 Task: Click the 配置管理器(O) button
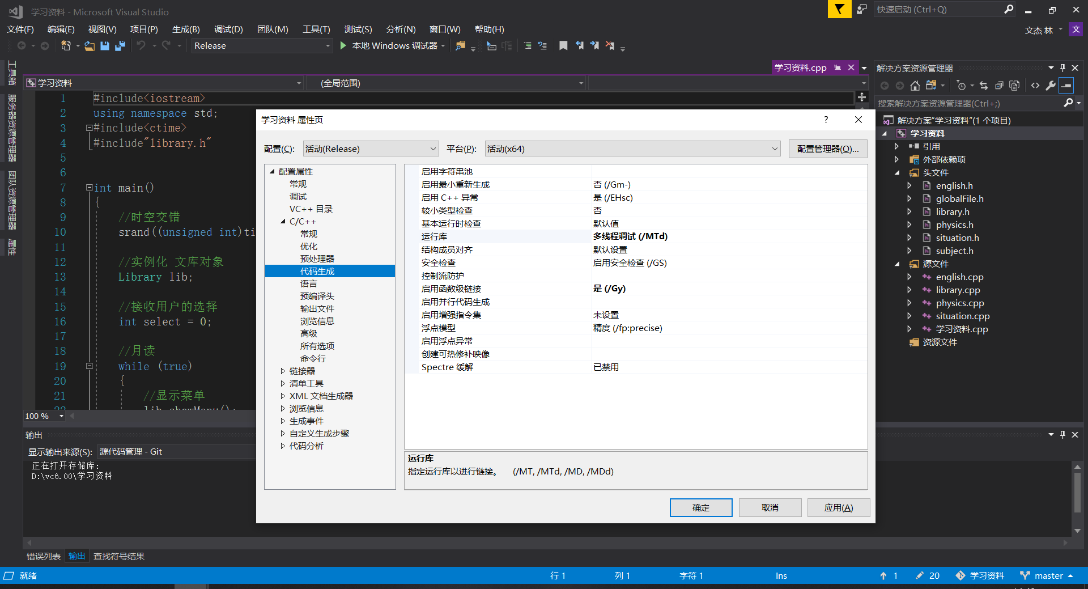pyautogui.click(x=827, y=149)
